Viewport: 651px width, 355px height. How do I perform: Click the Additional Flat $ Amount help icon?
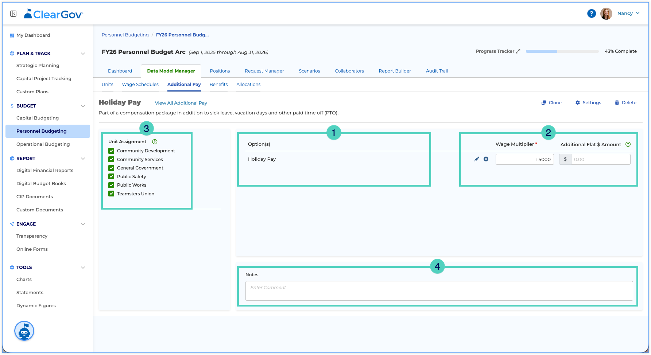click(628, 144)
